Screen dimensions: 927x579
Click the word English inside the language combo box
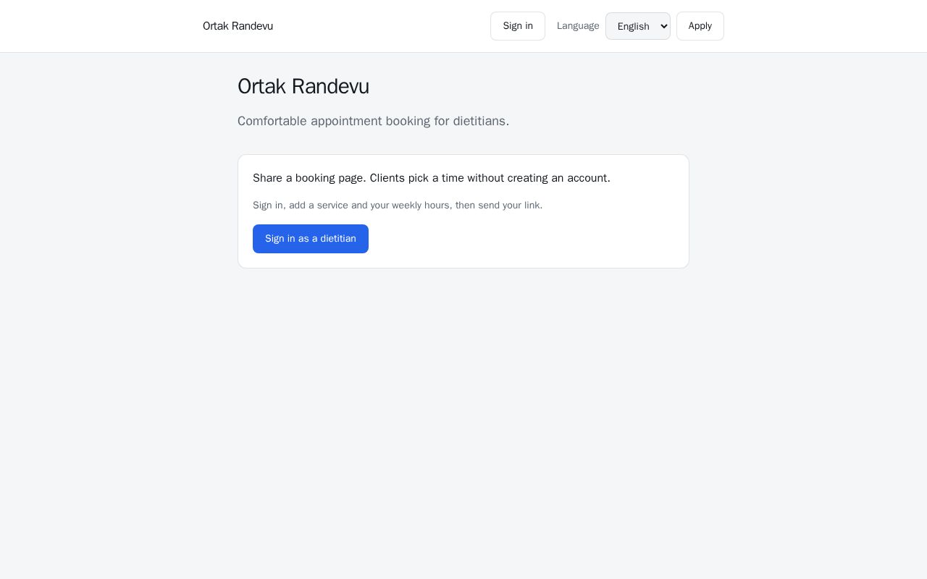tap(633, 26)
